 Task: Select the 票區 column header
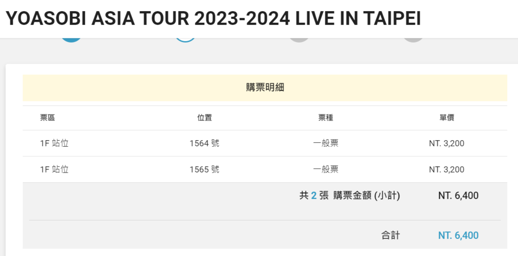[48, 118]
